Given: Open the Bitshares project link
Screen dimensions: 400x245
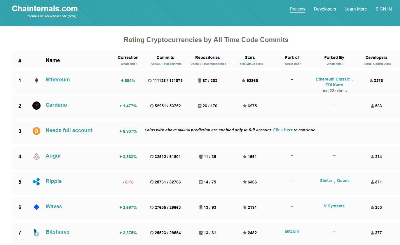Looking at the screenshot, I should coord(57,232).
